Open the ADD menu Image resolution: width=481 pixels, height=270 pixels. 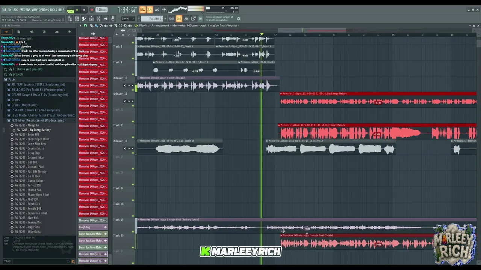[16, 10]
